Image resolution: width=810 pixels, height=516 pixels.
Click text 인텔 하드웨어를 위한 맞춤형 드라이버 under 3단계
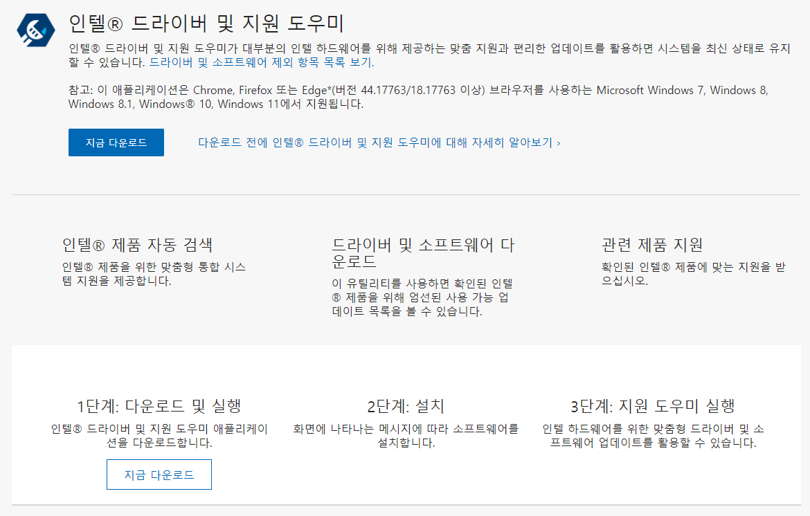pos(653,436)
